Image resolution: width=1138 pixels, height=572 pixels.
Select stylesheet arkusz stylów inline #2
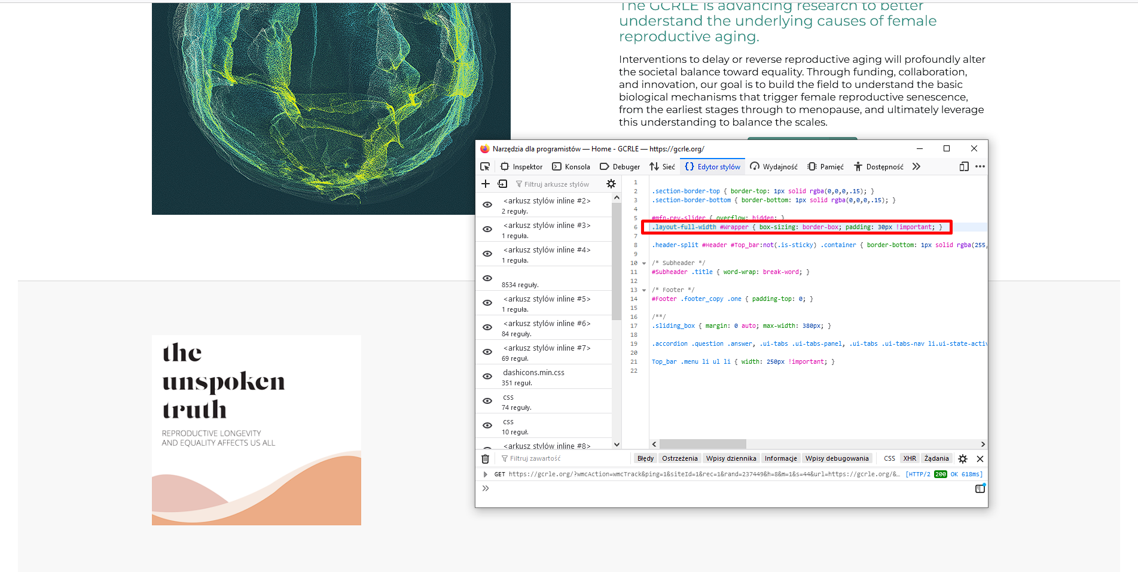pos(547,201)
